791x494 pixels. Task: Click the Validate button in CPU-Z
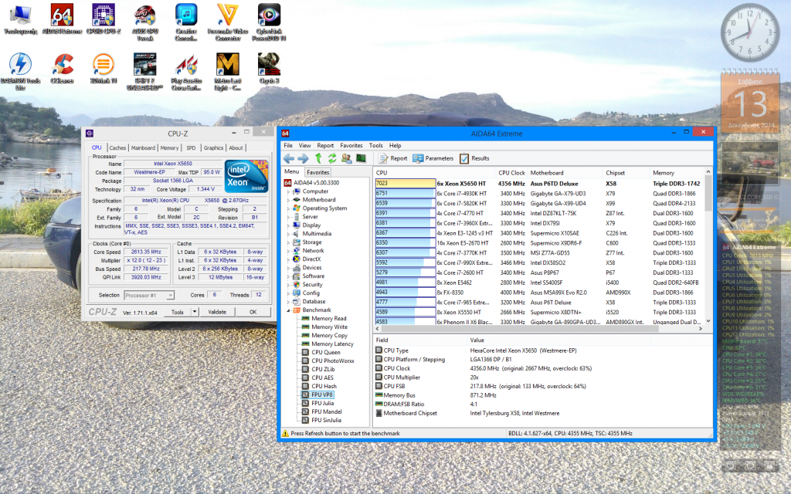[217, 312]
